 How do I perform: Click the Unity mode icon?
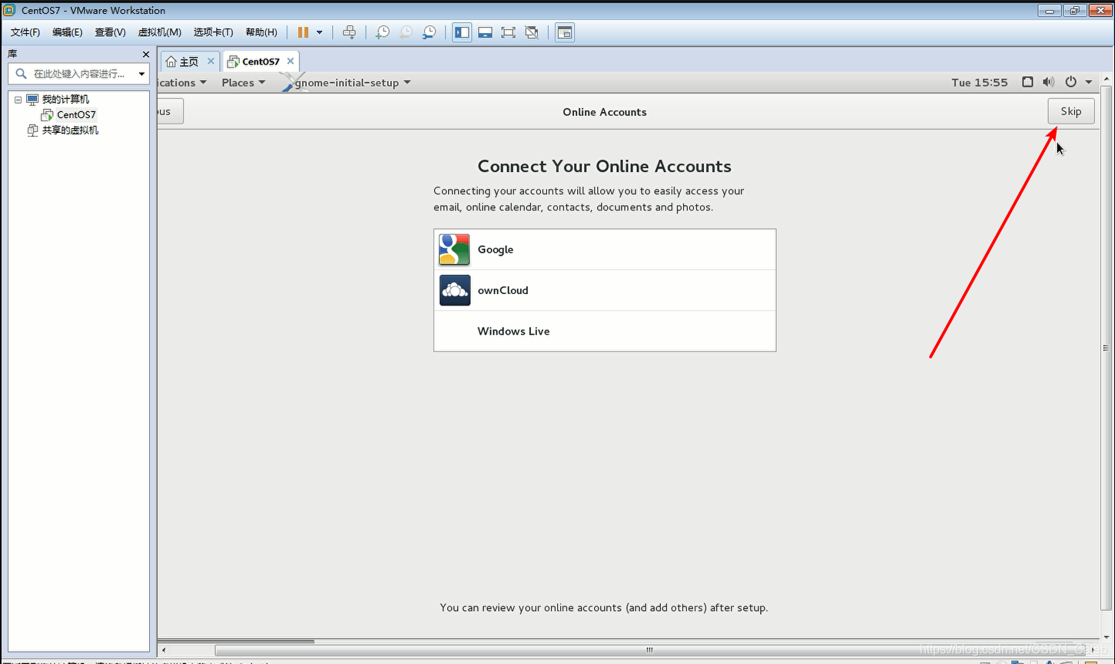click(531, 32)
